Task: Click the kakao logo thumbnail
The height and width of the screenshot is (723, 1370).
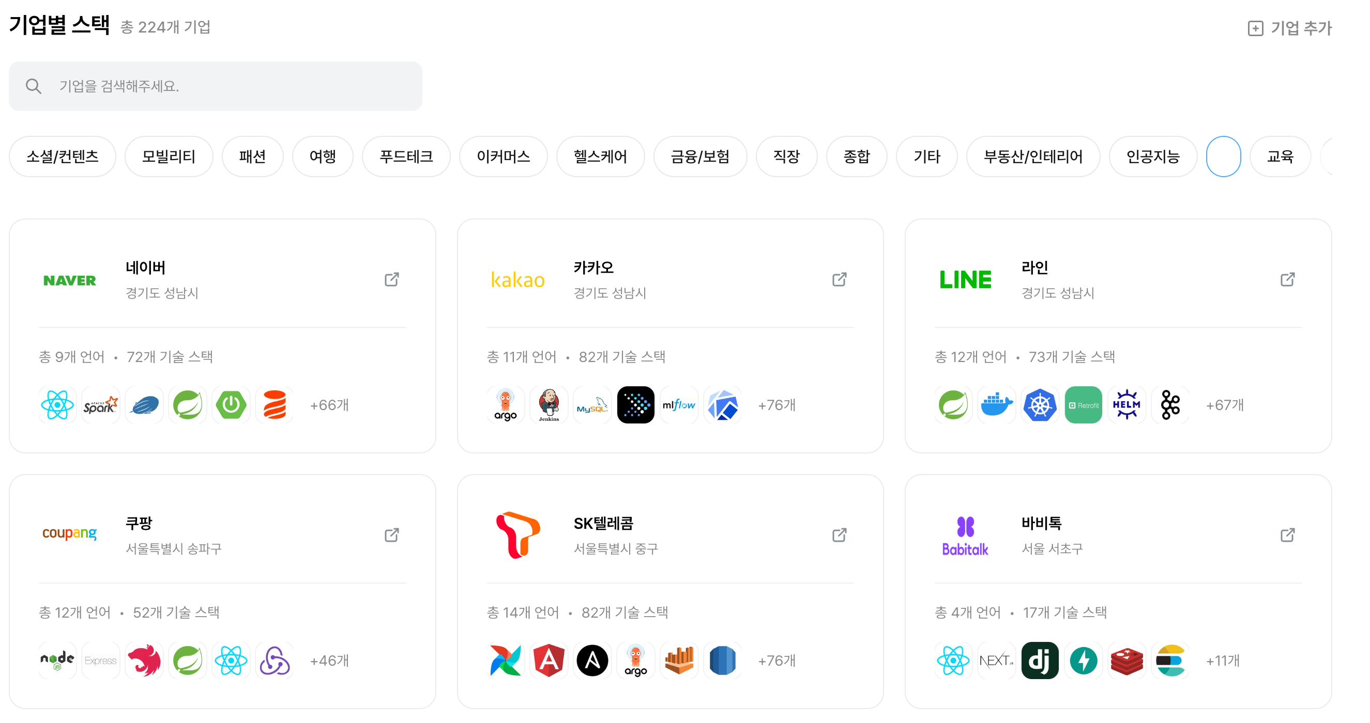Action: [517, 280]
